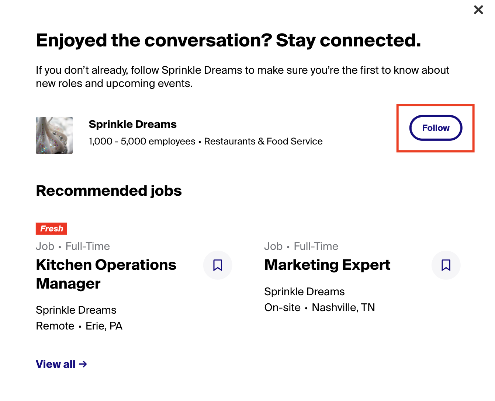
Task: Open the Marketing Expert job posting
Action: pos(327,265)
